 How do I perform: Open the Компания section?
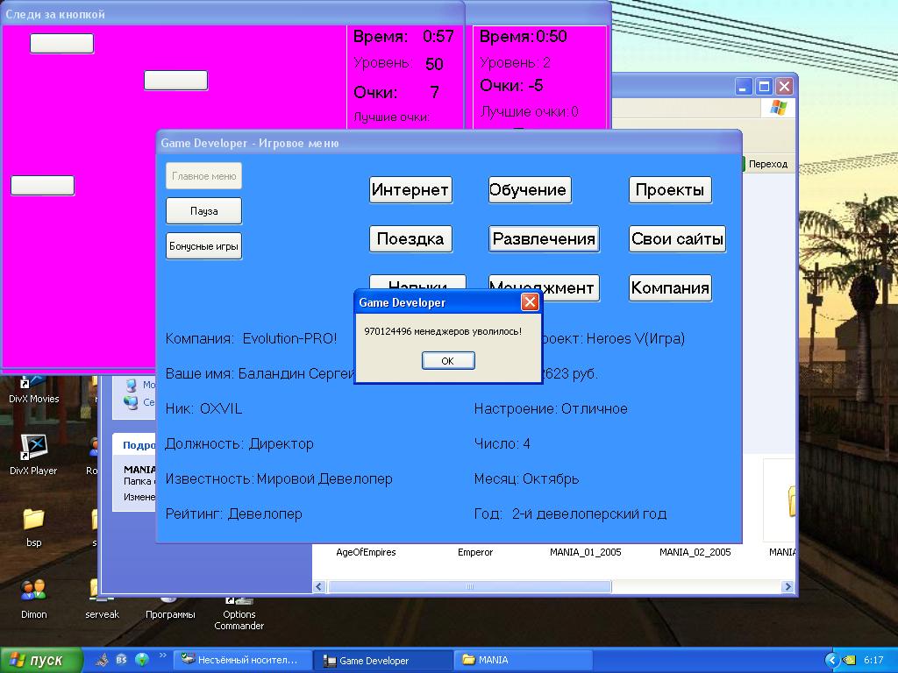tap(670, 287)
